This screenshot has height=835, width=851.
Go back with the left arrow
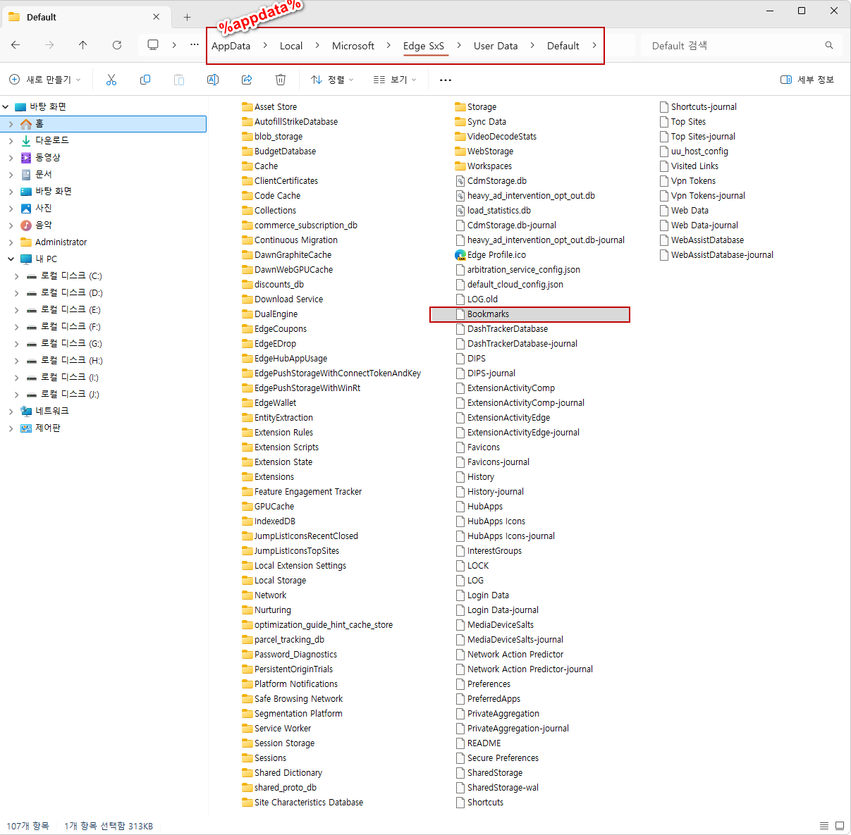pos(16,45)
